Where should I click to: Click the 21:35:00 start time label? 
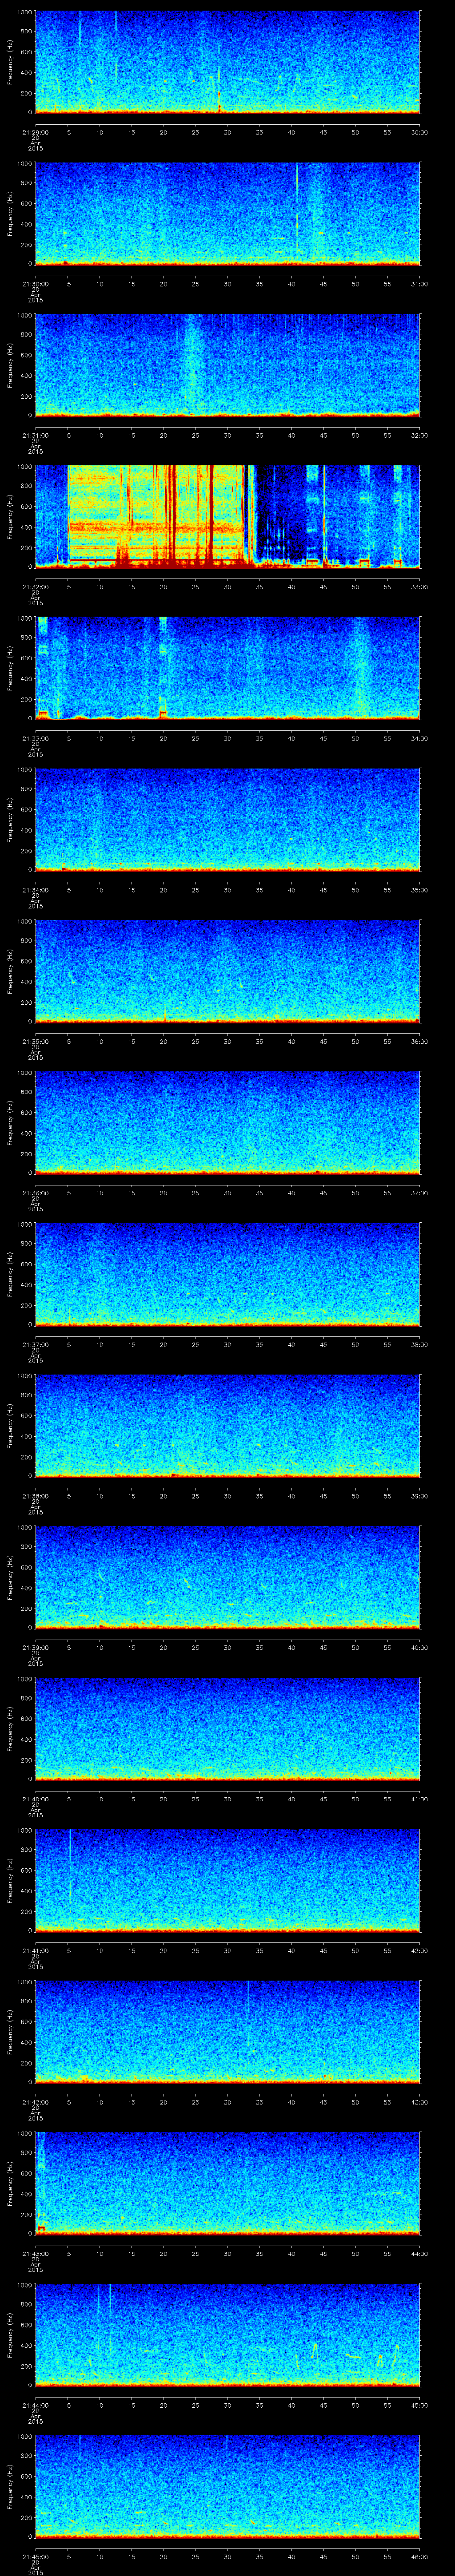(35, 1041)
